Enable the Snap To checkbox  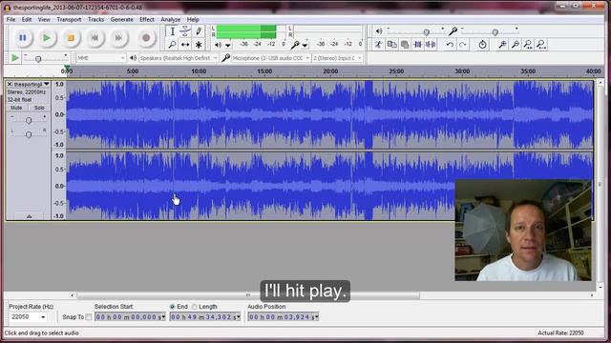coord(89,317)
